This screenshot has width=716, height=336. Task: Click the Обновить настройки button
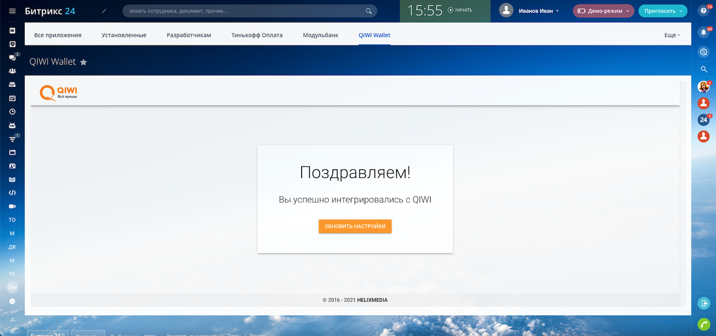click(x=355, y=226)
